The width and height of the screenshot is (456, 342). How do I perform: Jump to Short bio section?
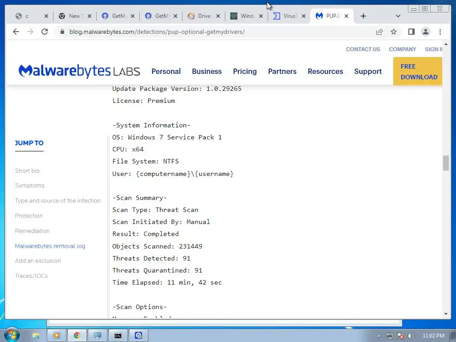pos(27,171)
